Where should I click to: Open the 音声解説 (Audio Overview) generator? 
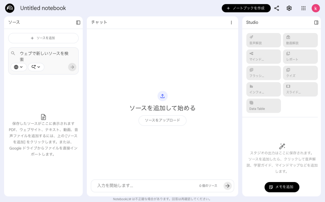tap(263, 40)
